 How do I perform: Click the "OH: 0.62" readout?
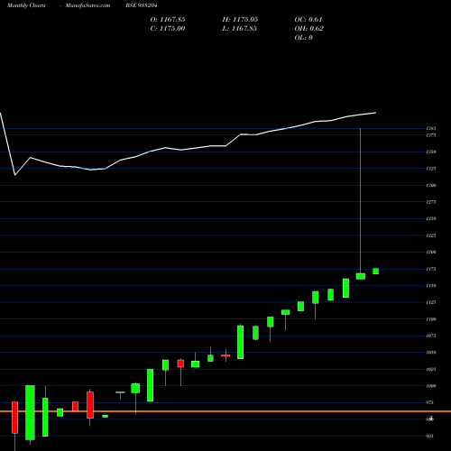pos(308,29)
